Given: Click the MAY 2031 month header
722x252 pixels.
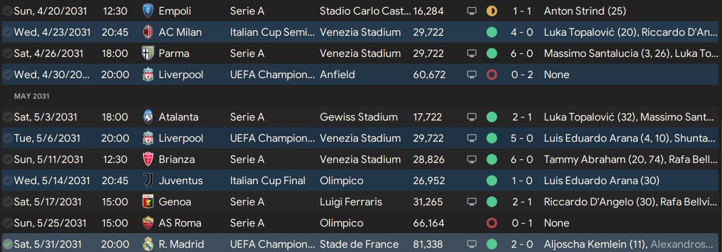Looking at the screenshot, I should [32, 96].
